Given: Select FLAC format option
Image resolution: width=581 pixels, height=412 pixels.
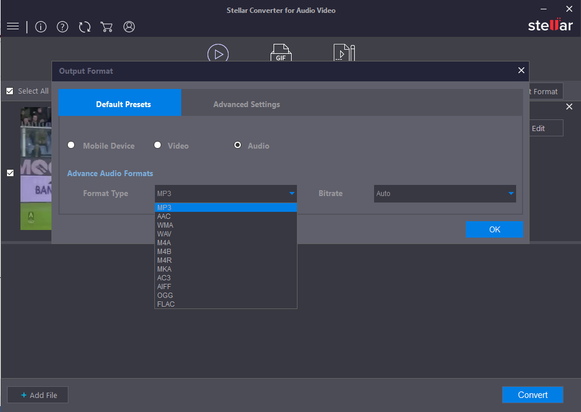Looking at the screenshot, I should click(226, 304).
